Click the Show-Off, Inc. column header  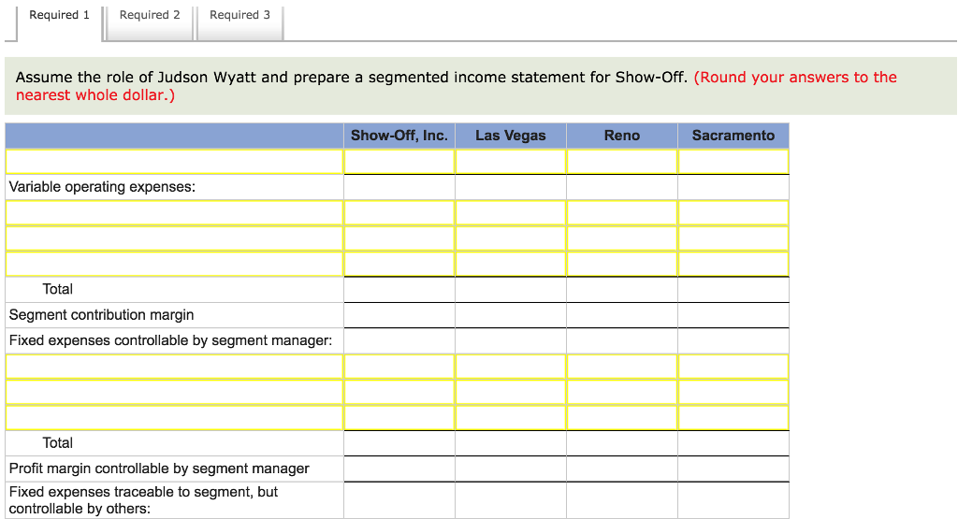point(399,136)
